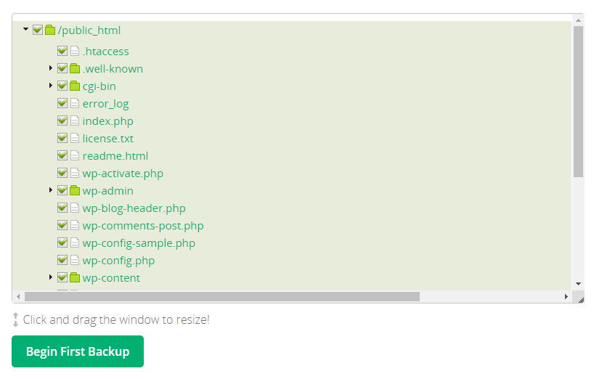The width and height of the screenshot is (602, 379).
Task: Uncheck the error_log checkbox
Action: coord(62,103)
